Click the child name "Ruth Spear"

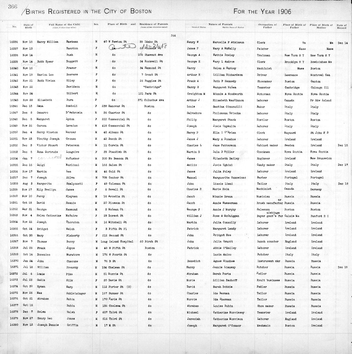tap(45, 61)
